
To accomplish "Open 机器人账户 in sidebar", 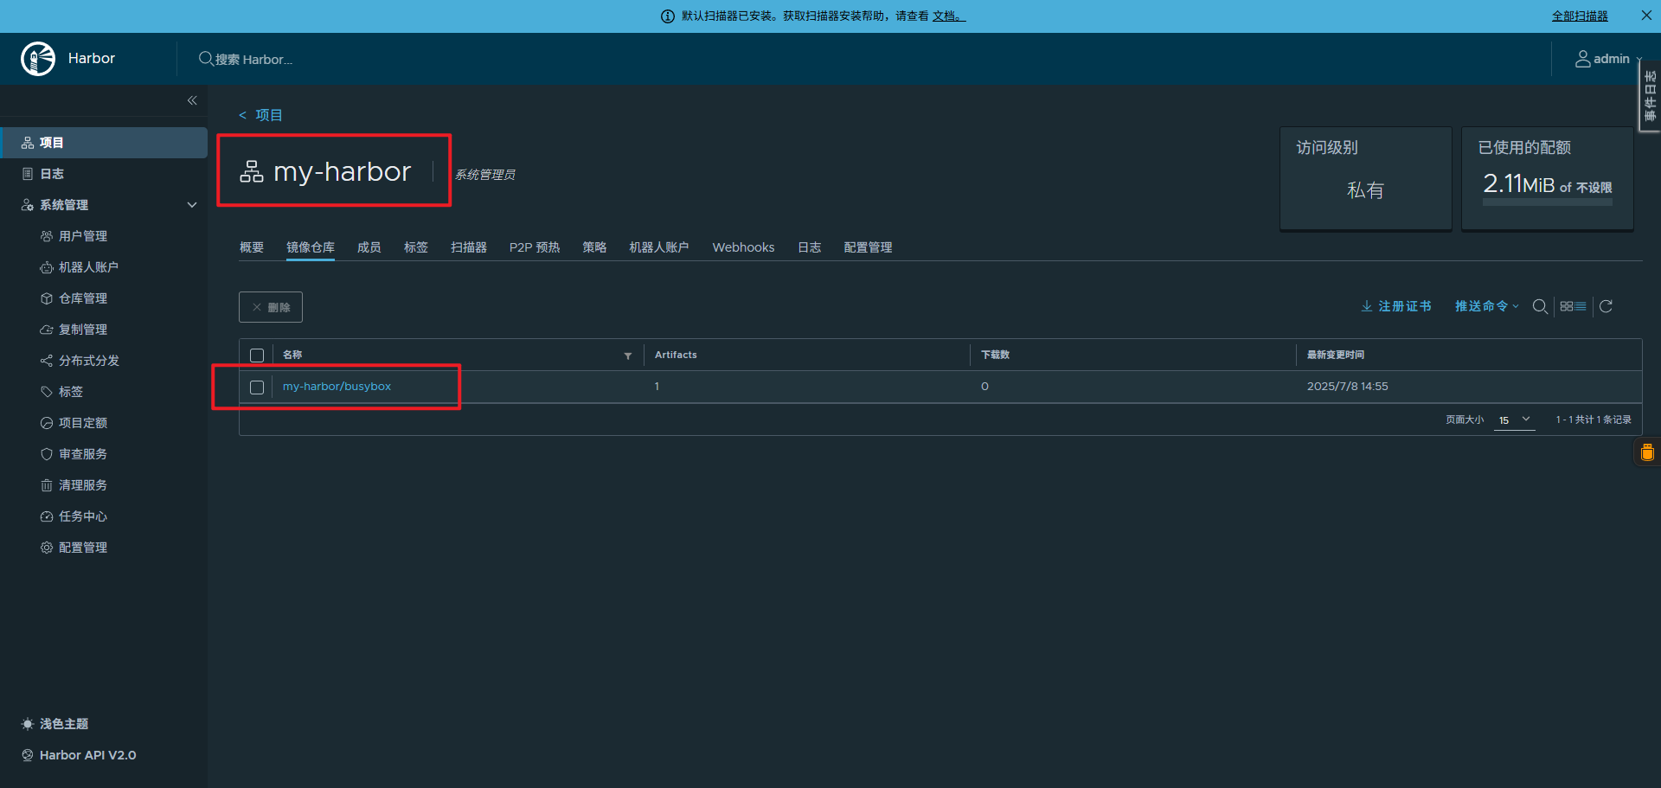I will pos(88,267).
